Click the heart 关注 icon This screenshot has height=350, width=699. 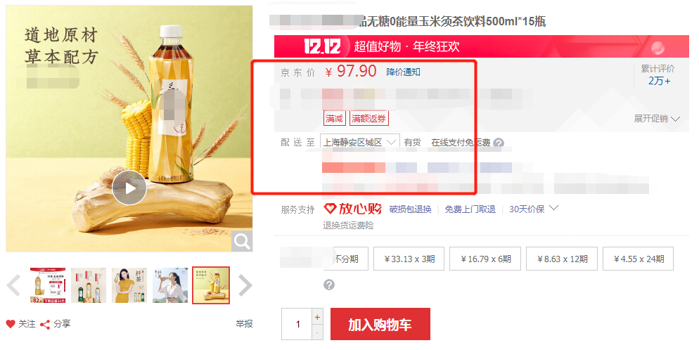11,324
